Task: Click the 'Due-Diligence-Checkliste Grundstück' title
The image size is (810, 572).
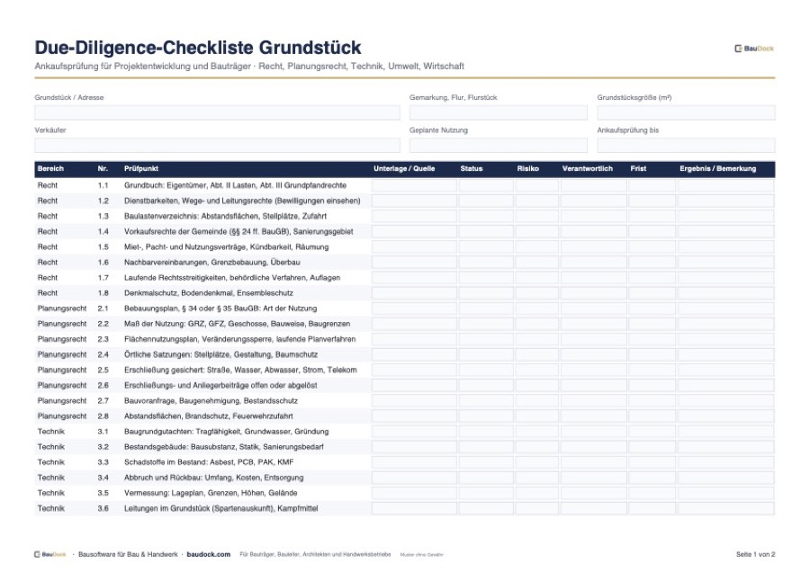Action: point(198,48)
